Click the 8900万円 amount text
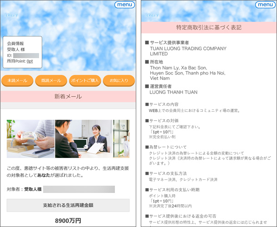Viewport: 277px width, 227px height. click(68, 220)
